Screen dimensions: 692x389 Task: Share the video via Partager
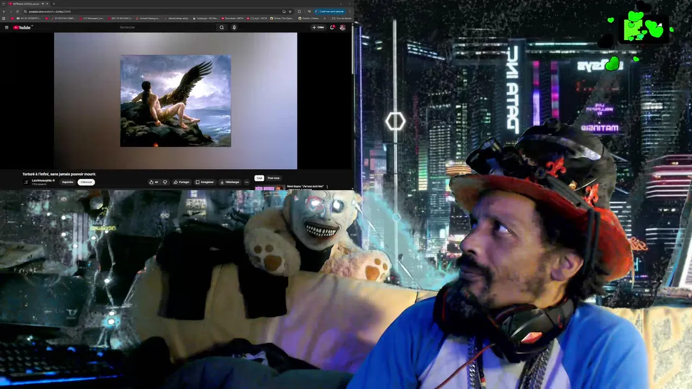click(x=182, y=182)
